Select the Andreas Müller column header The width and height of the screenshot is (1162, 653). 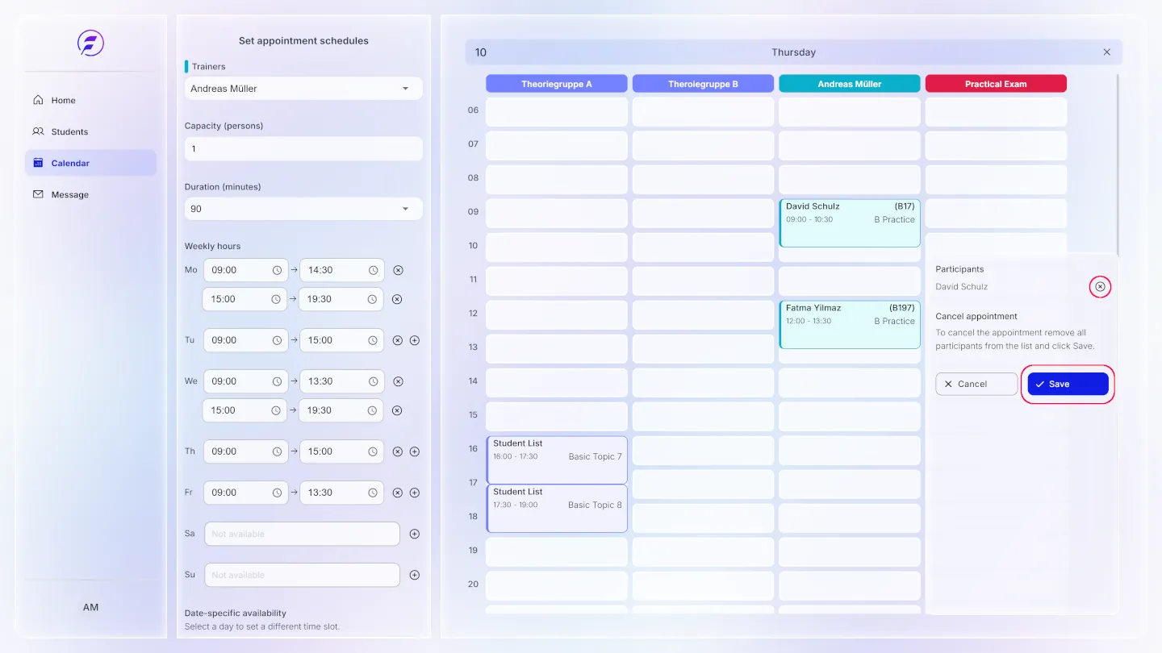tap(850, 84)
